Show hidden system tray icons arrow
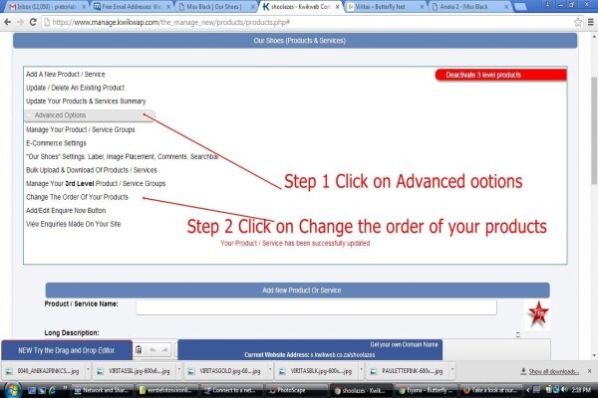This screenshot has width=598, height=398. [528, 390]
